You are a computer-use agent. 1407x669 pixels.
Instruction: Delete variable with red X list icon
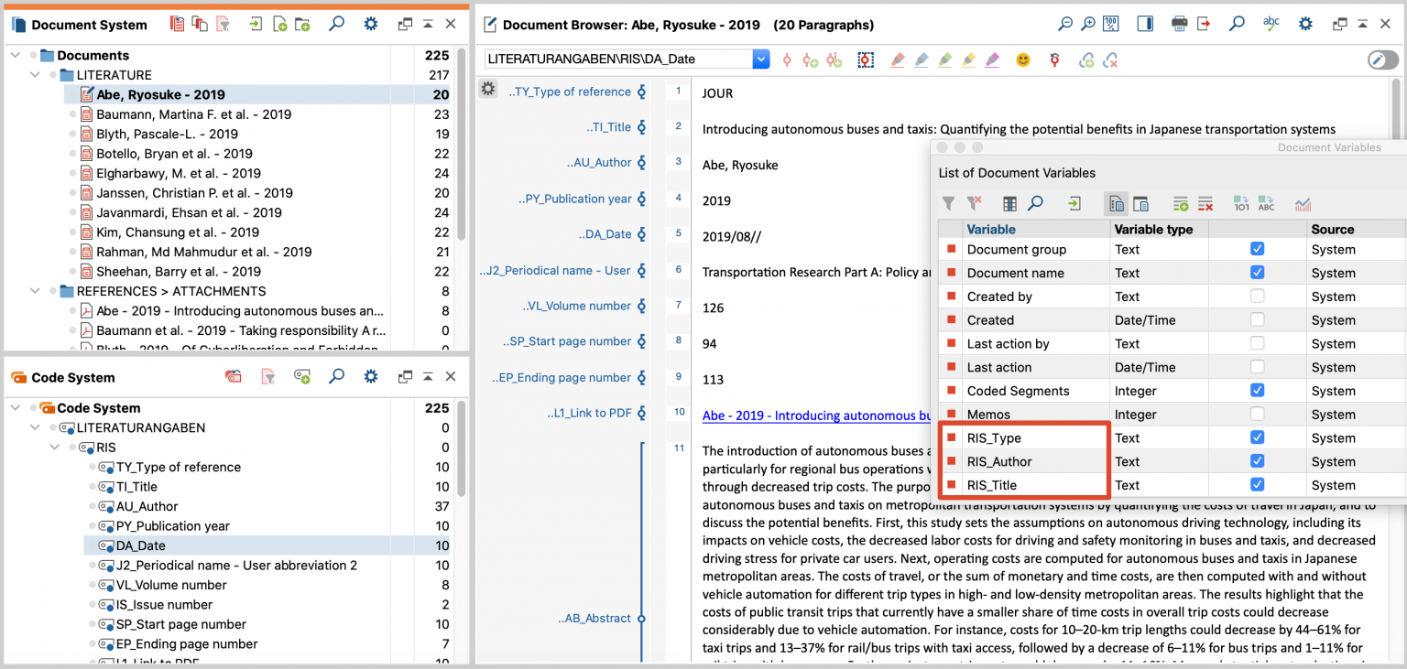1205,204
